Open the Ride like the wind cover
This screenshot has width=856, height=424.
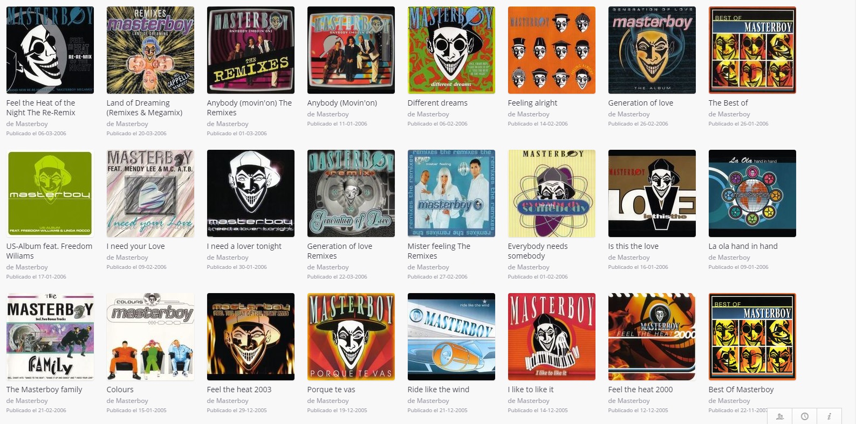point(451,337)
